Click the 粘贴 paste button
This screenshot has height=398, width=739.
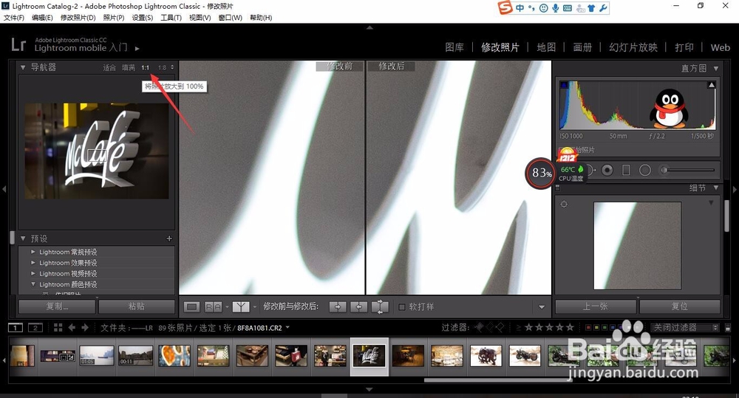[137, 306]
